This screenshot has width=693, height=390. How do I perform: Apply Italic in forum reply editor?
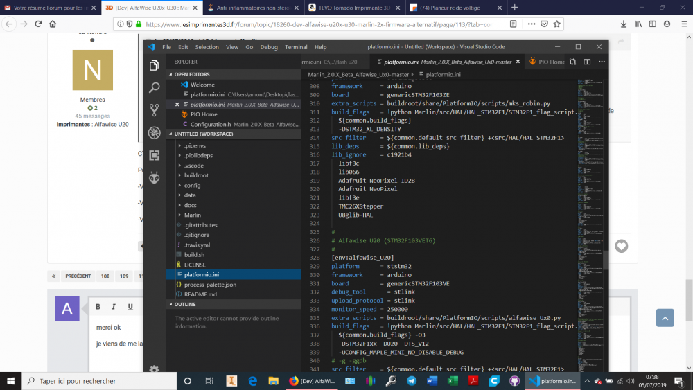coord(114,306)
